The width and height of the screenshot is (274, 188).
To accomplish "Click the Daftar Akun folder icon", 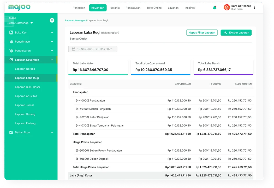I will tap(11, 132).
